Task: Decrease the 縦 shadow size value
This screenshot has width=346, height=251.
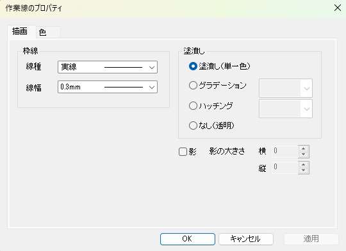Action: pyautogui.click(x=304, y=171)
